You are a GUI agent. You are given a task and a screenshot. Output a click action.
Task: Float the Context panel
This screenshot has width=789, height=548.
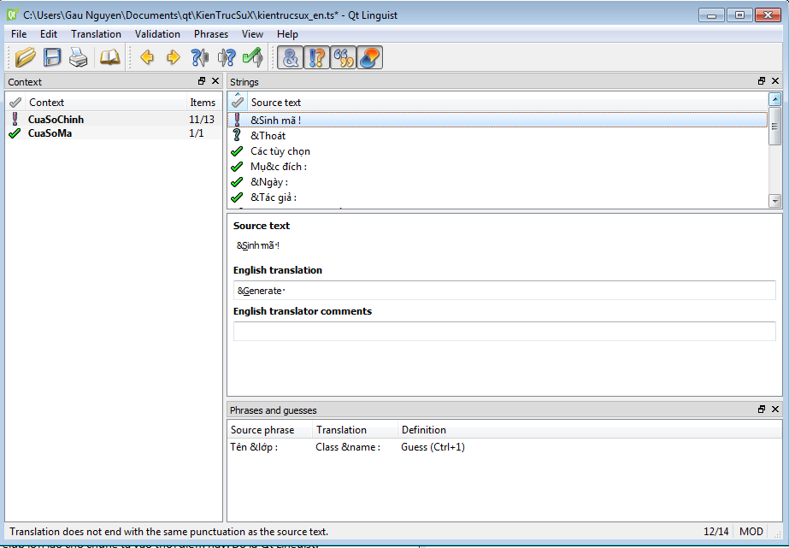202,81
